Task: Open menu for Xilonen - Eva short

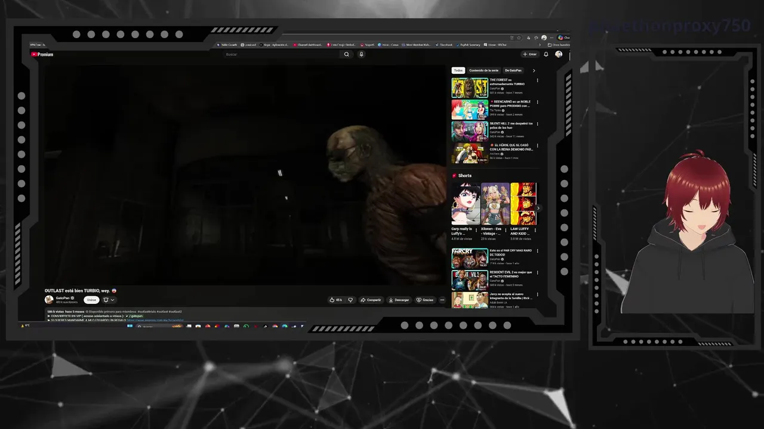Action: click(x=506, y=229)
